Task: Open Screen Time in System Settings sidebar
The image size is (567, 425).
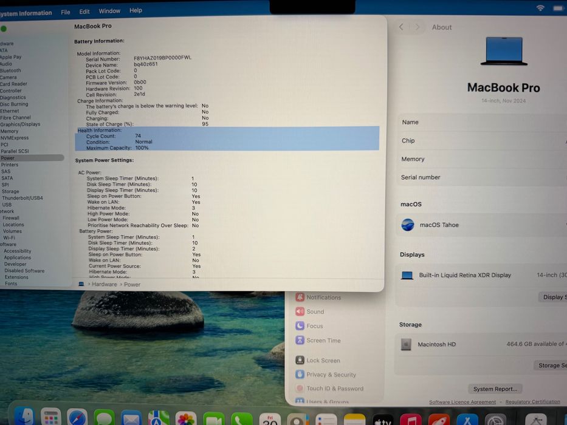Action: point(318,340)
